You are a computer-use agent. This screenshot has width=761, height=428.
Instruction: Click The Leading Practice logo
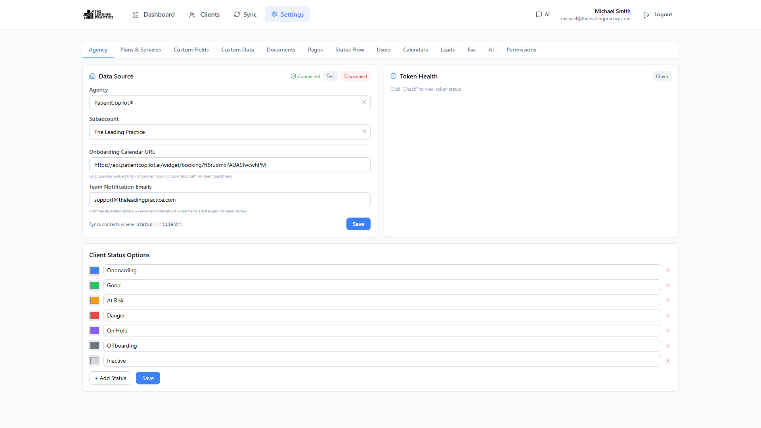click(x=98, y=14)
